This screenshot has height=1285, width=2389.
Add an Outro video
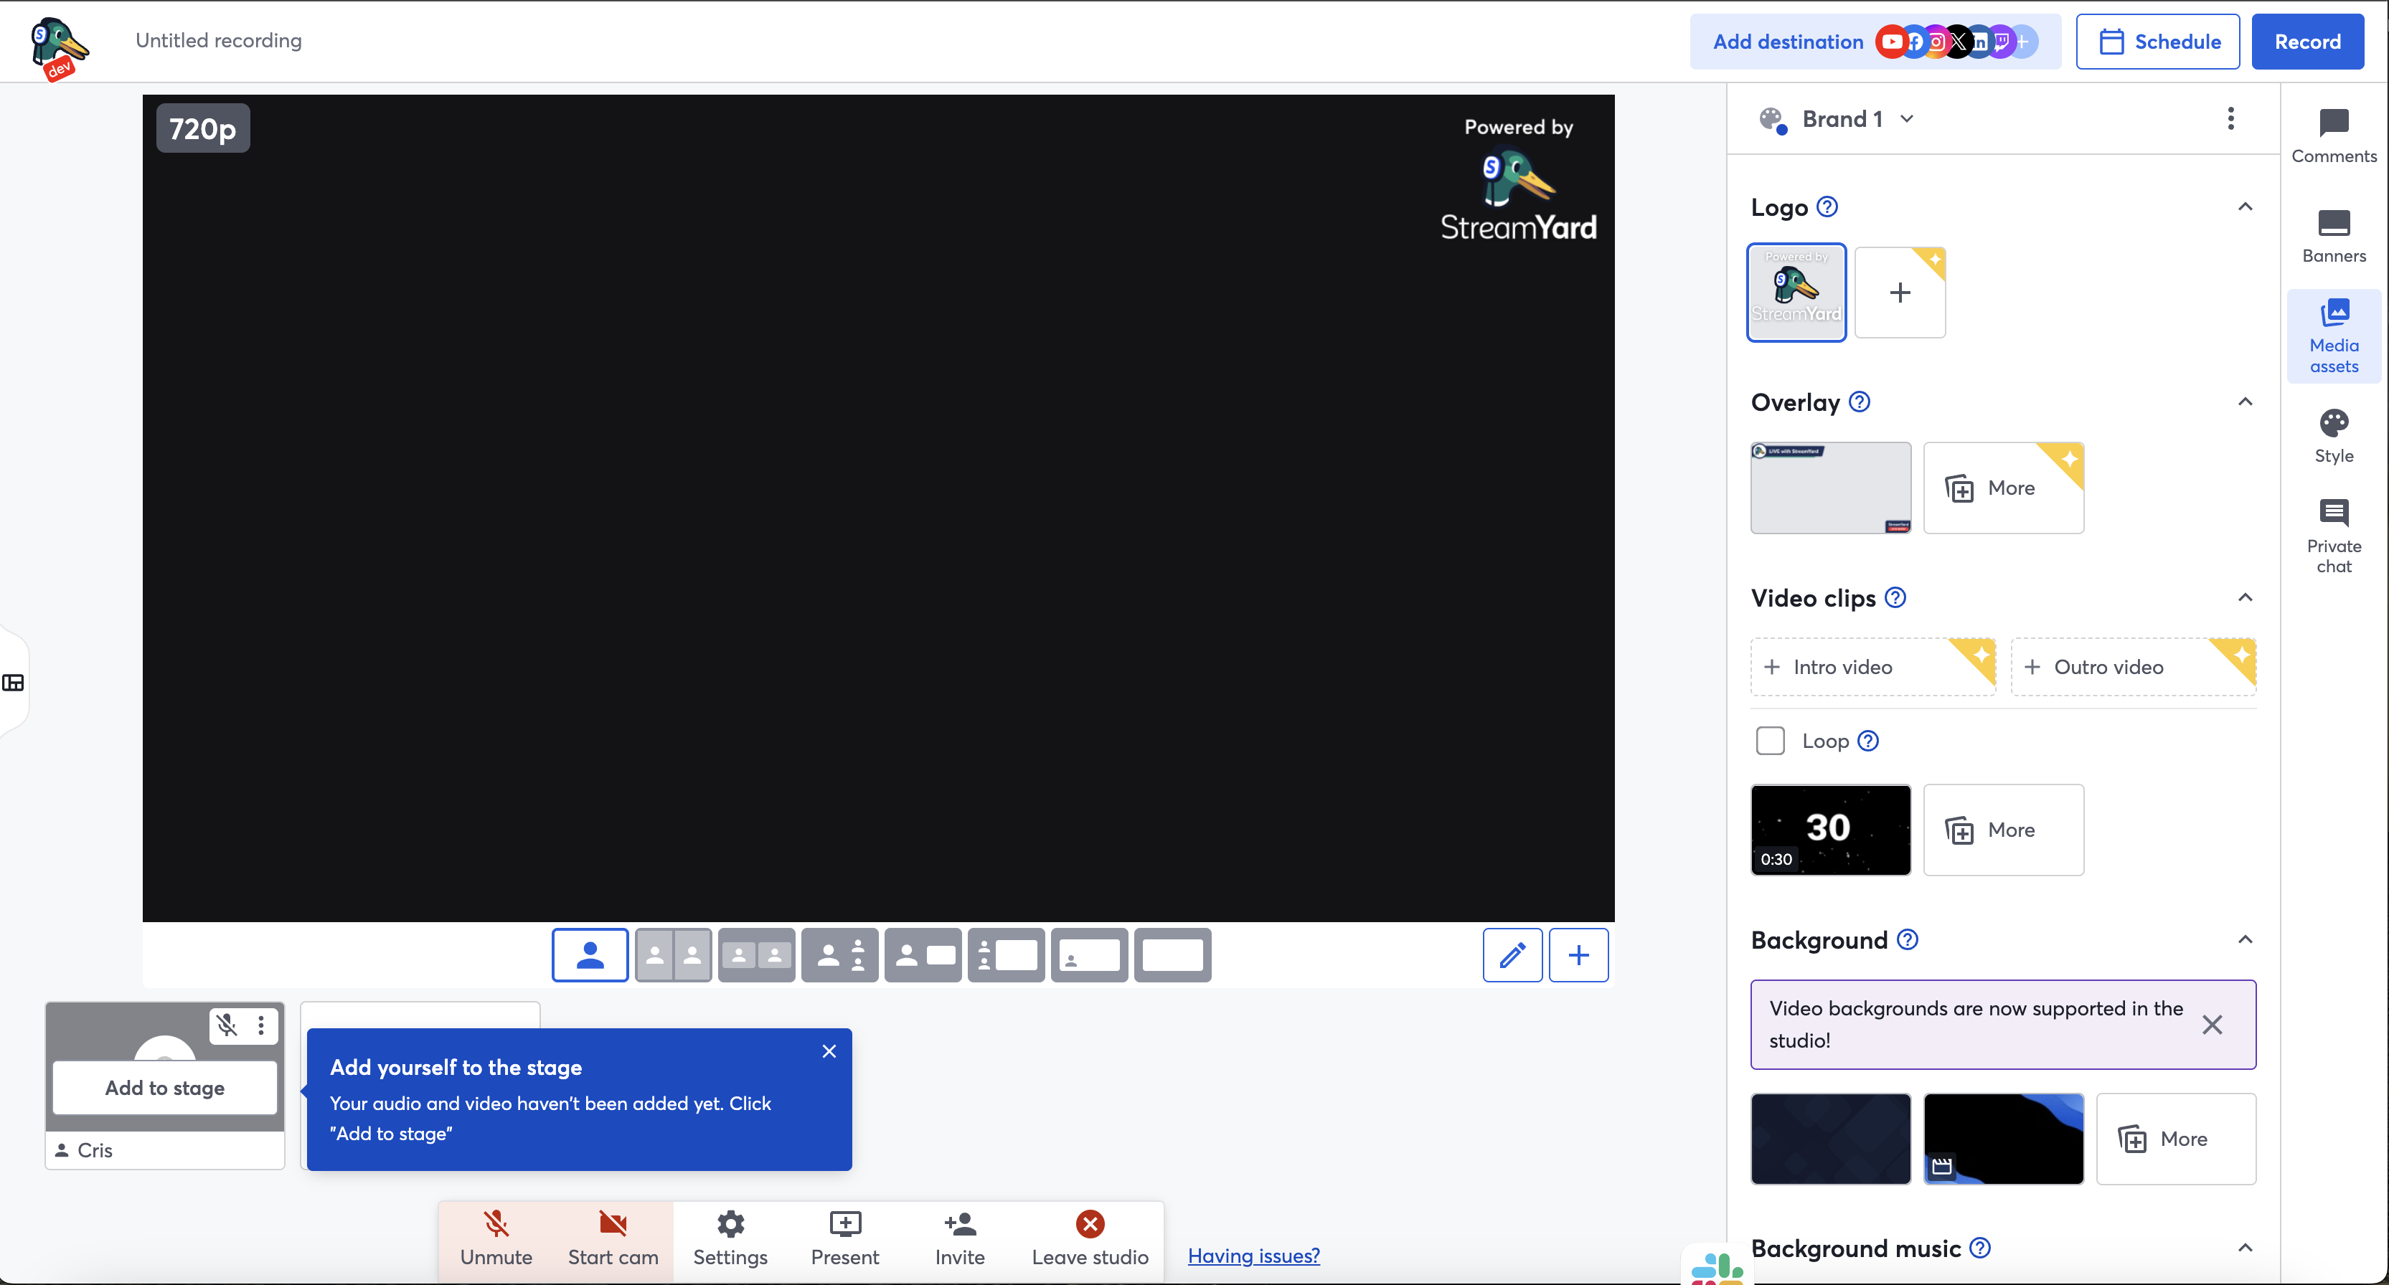2133,667
